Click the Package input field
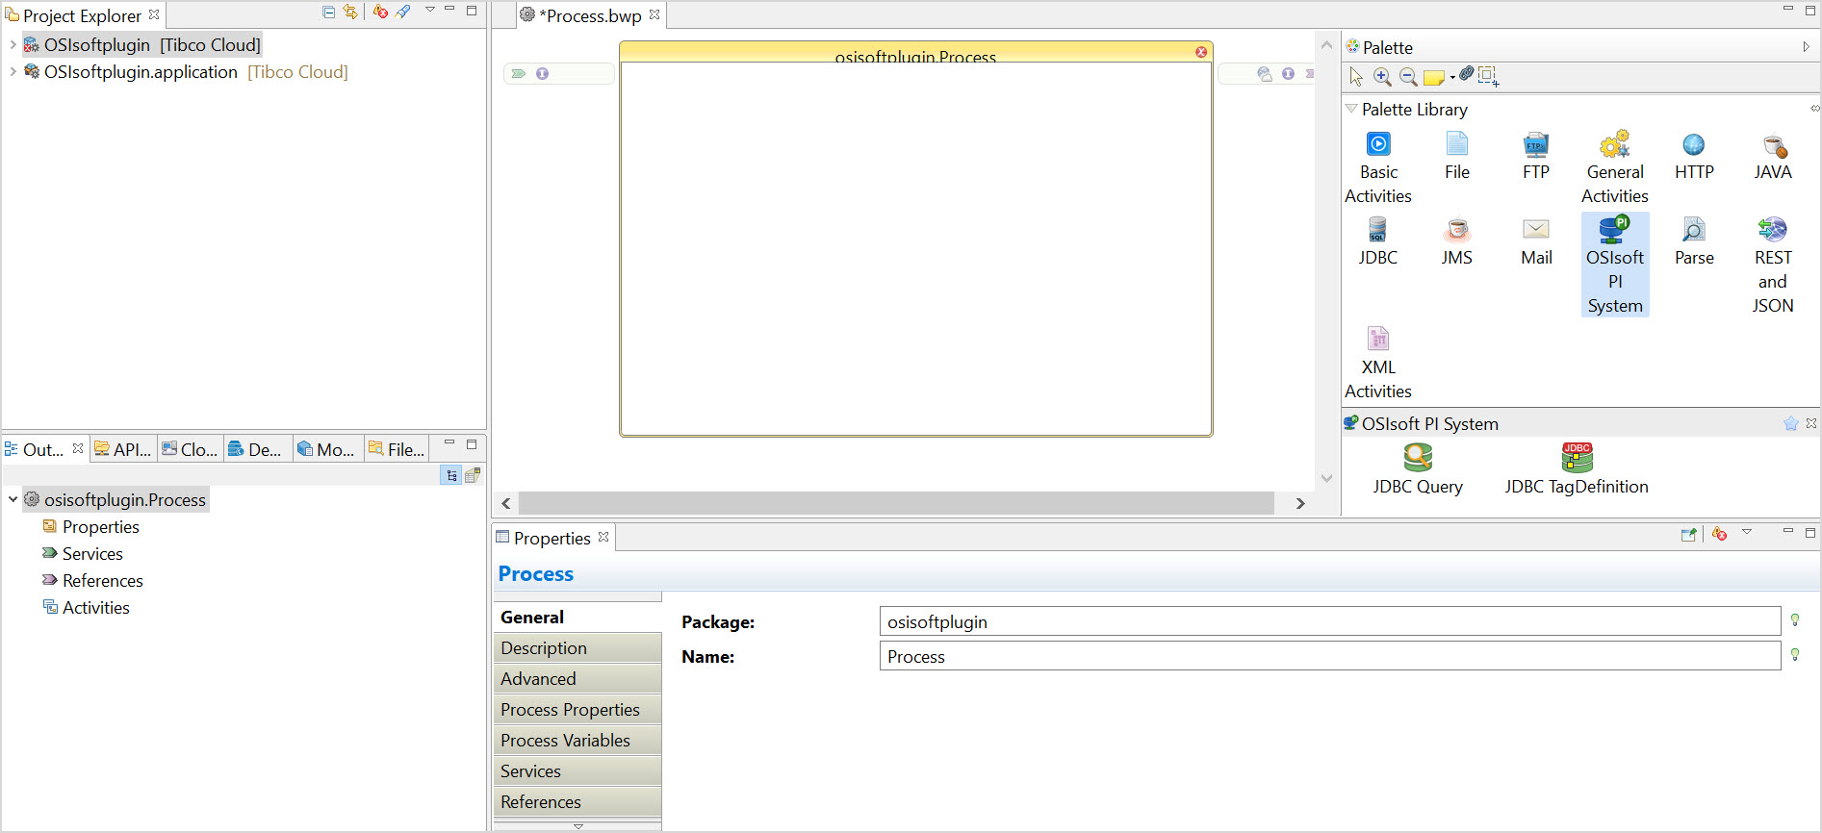 pos(1330,621)
